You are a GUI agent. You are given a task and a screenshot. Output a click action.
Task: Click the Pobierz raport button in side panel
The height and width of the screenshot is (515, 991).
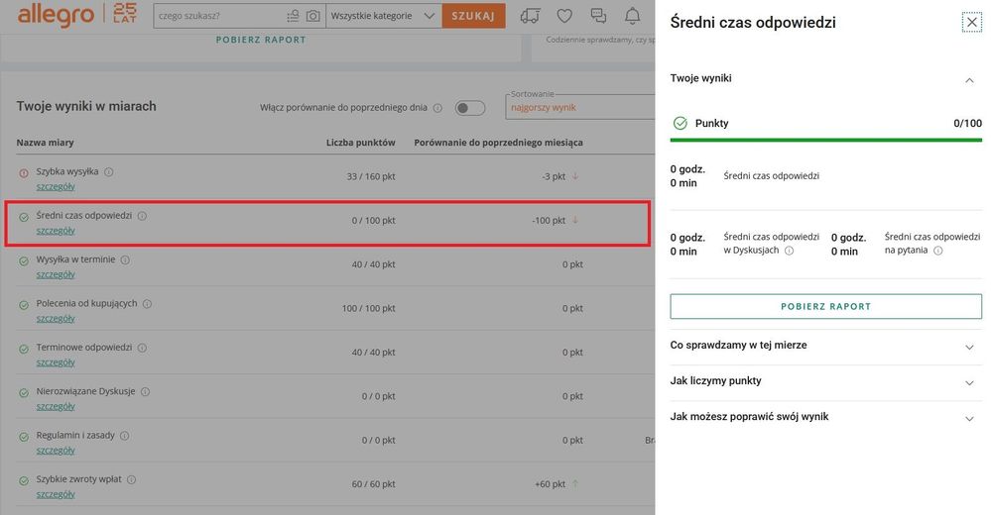point(825,306)
